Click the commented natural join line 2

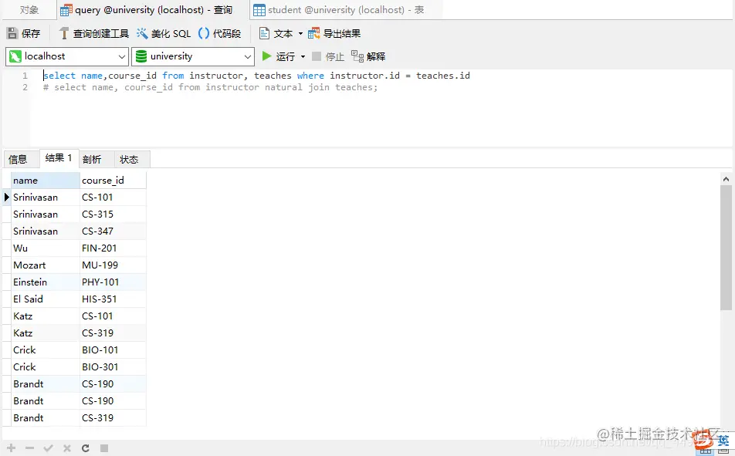[x=210, y=87]
